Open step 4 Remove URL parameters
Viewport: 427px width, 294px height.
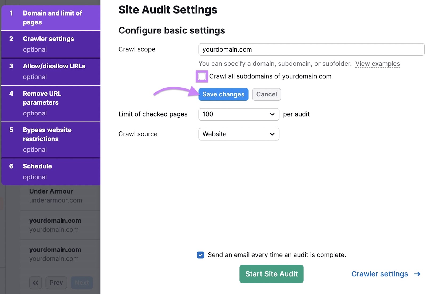[x=51, y=103]
